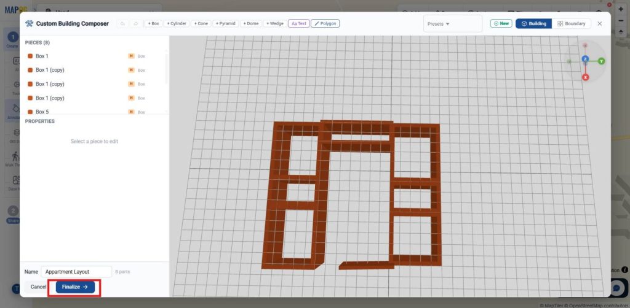
Task: Select the Aa Text tool
Action: click(298, 24)
